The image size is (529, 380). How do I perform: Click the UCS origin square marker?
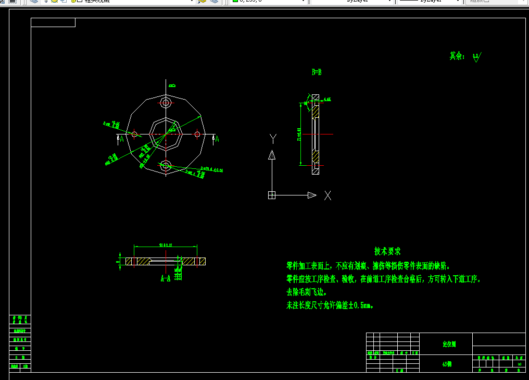point(272,195)
